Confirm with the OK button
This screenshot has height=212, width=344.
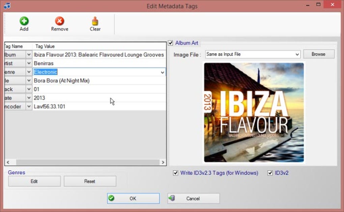[x=134, y=198]
